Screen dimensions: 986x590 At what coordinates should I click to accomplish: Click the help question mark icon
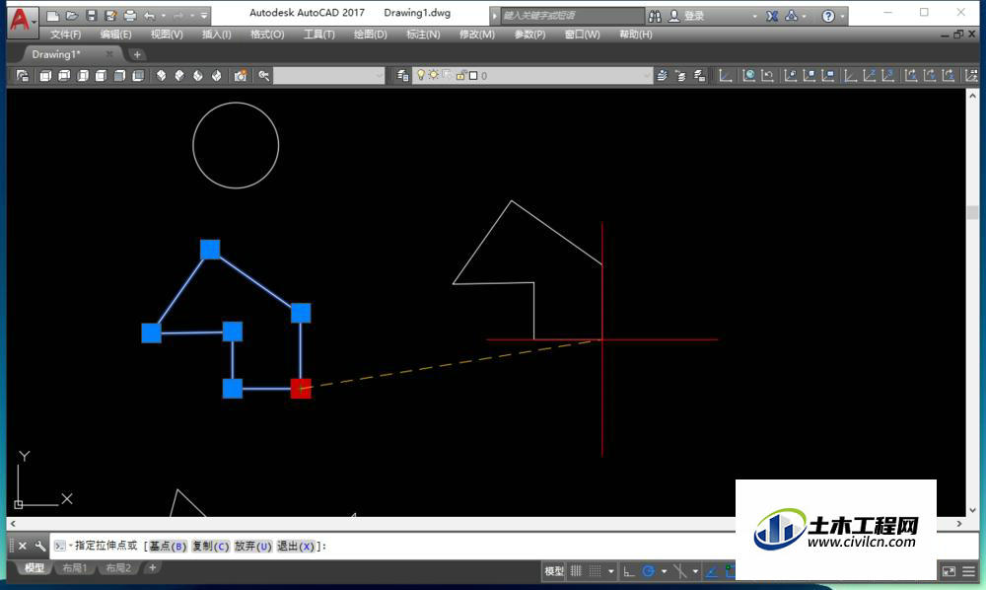(828, 16)
